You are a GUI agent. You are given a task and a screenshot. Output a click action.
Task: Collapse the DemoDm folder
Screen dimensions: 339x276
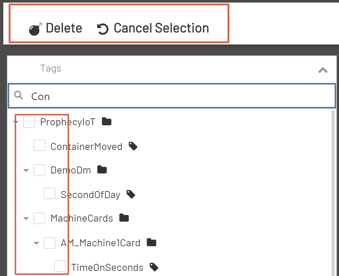click(26, 170)
